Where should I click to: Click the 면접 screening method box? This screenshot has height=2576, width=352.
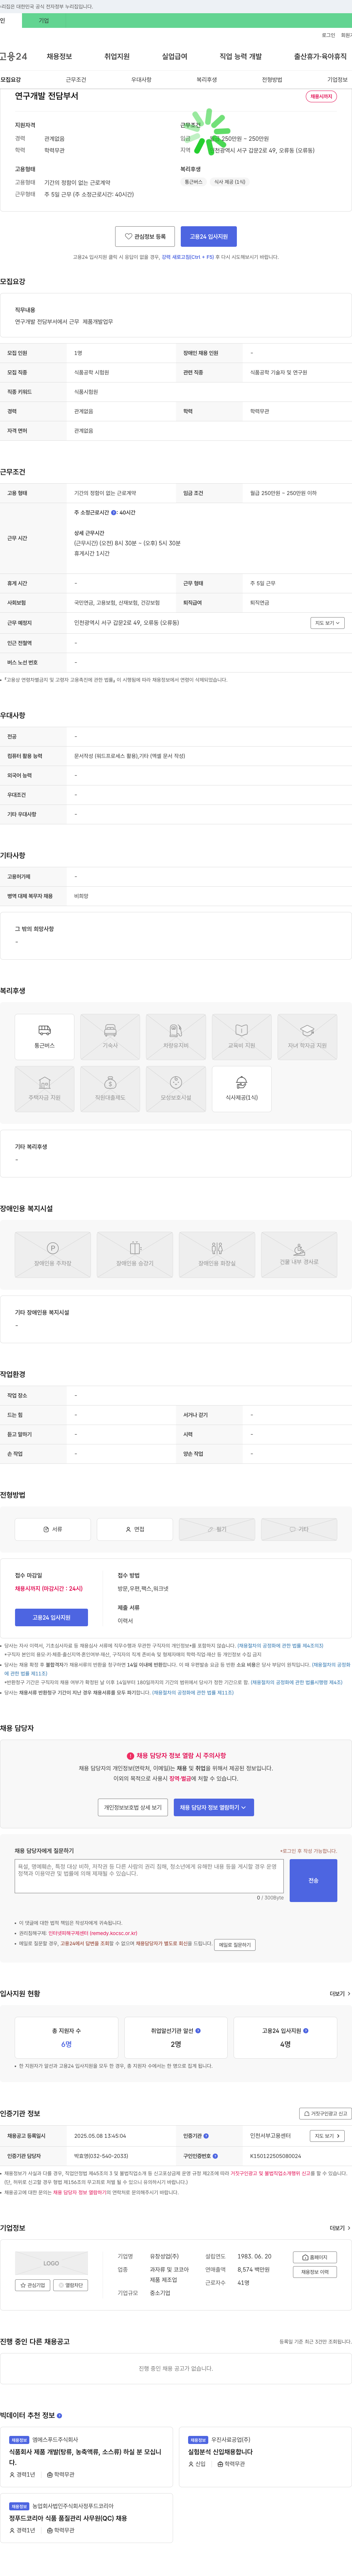(135, 1529)
